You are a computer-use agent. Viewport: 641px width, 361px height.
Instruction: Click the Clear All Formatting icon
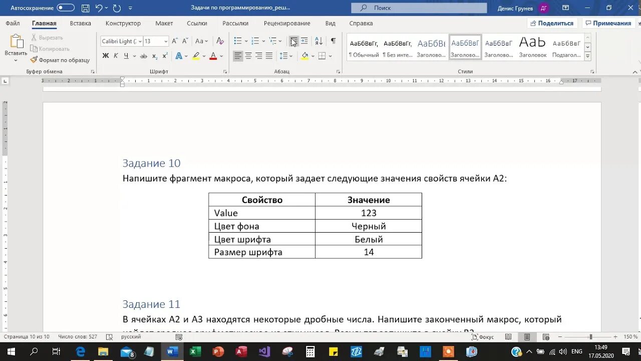tap(219, 41)
